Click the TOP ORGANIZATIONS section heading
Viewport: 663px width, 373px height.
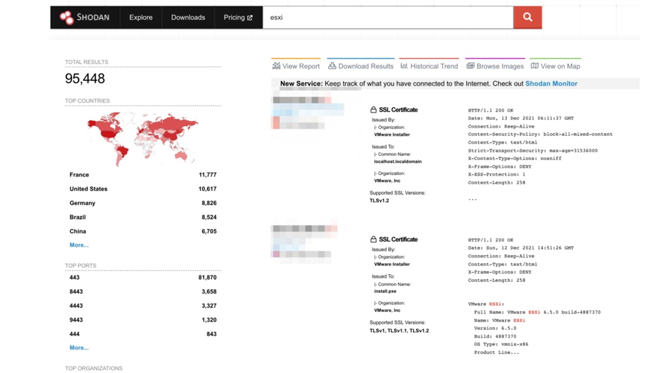(x=94, y=368)
